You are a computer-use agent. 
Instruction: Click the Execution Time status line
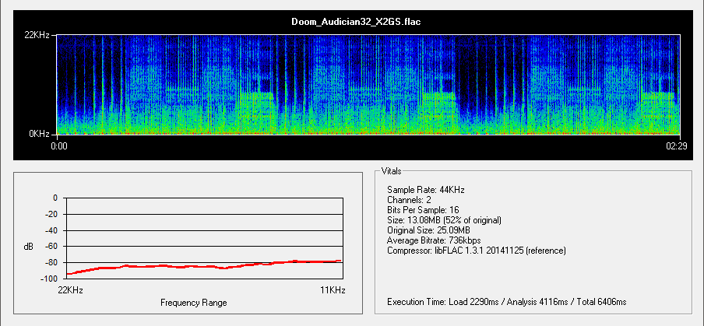tap(506, 301)
